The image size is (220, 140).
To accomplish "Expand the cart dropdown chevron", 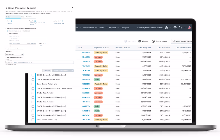I will (185, 28).
